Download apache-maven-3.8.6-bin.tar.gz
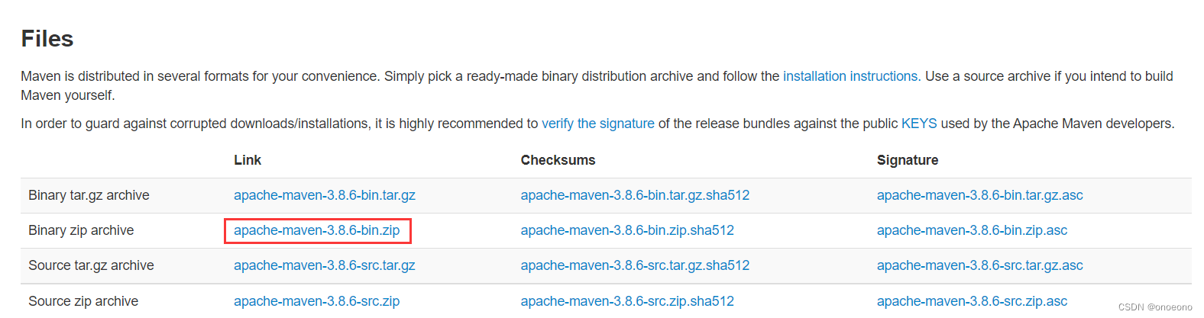 click(324, 195)
